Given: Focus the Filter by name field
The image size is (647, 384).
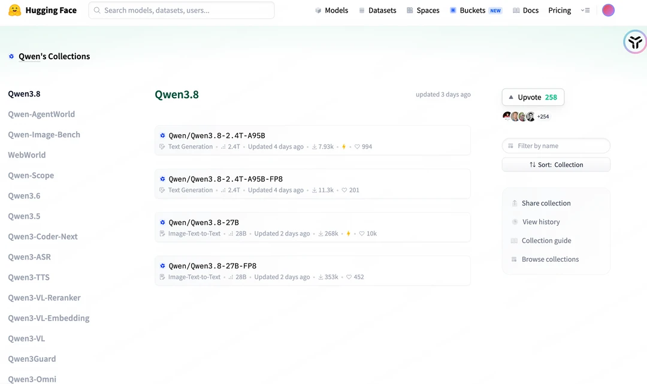Looking at the screenshot, I should pos(556,146).
